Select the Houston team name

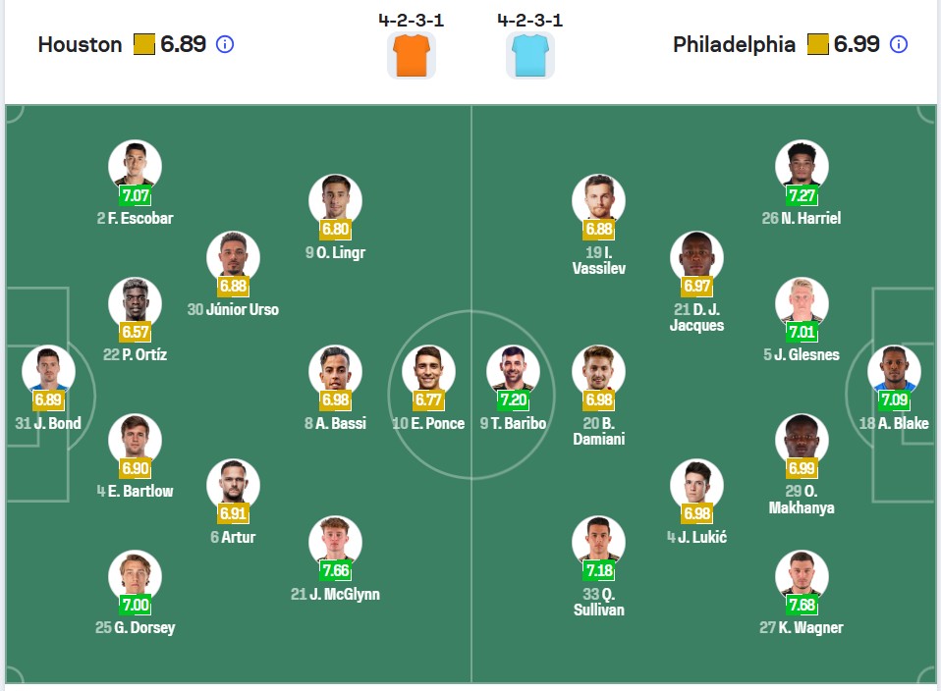pyautogui.click(x=80, y=44)
